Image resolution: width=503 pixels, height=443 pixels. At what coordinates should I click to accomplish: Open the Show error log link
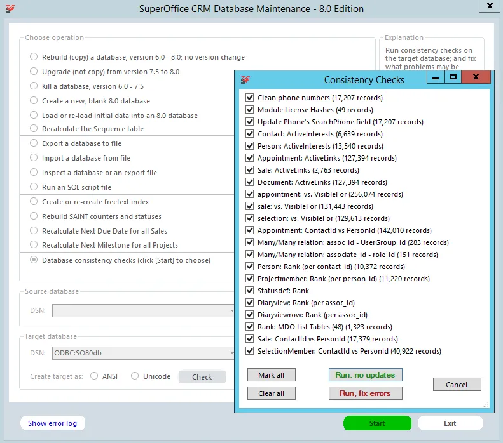[53, 423]
